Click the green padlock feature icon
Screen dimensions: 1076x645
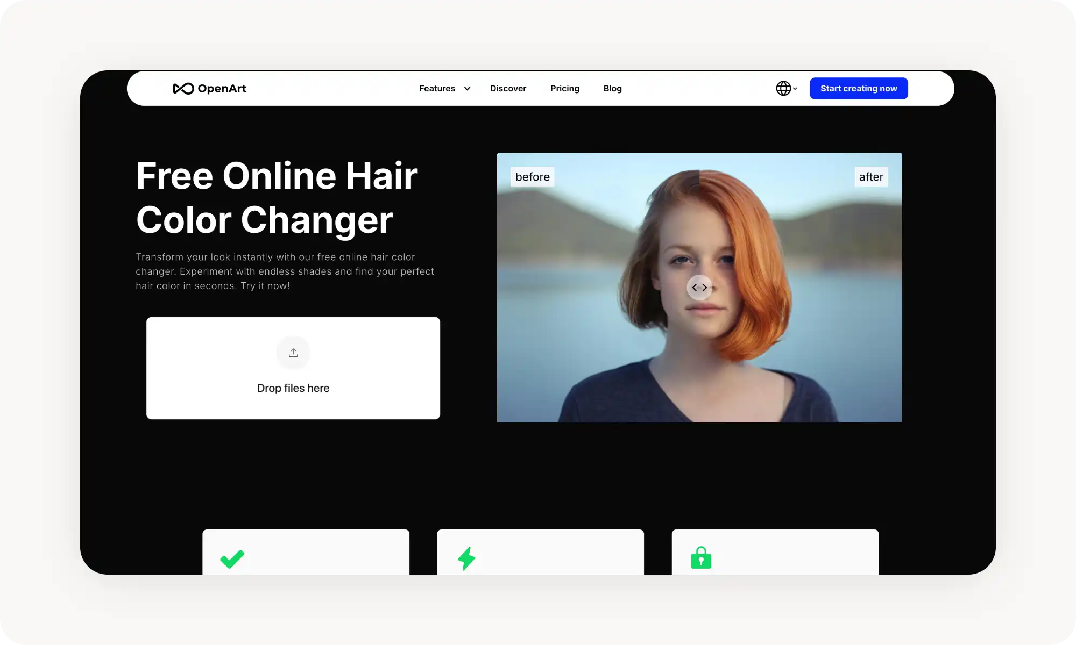(x=700, y=559)
